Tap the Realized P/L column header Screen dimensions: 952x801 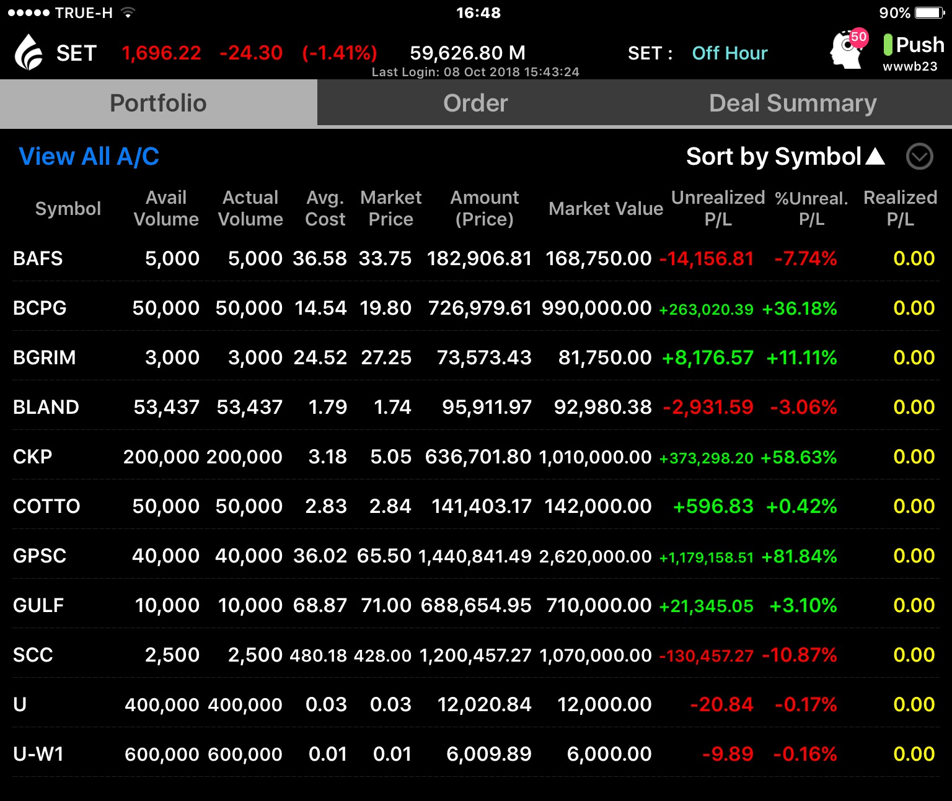[900, 208]
